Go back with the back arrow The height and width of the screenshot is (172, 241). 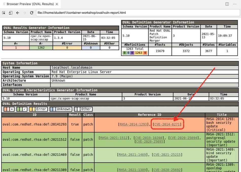coord(18,13)
